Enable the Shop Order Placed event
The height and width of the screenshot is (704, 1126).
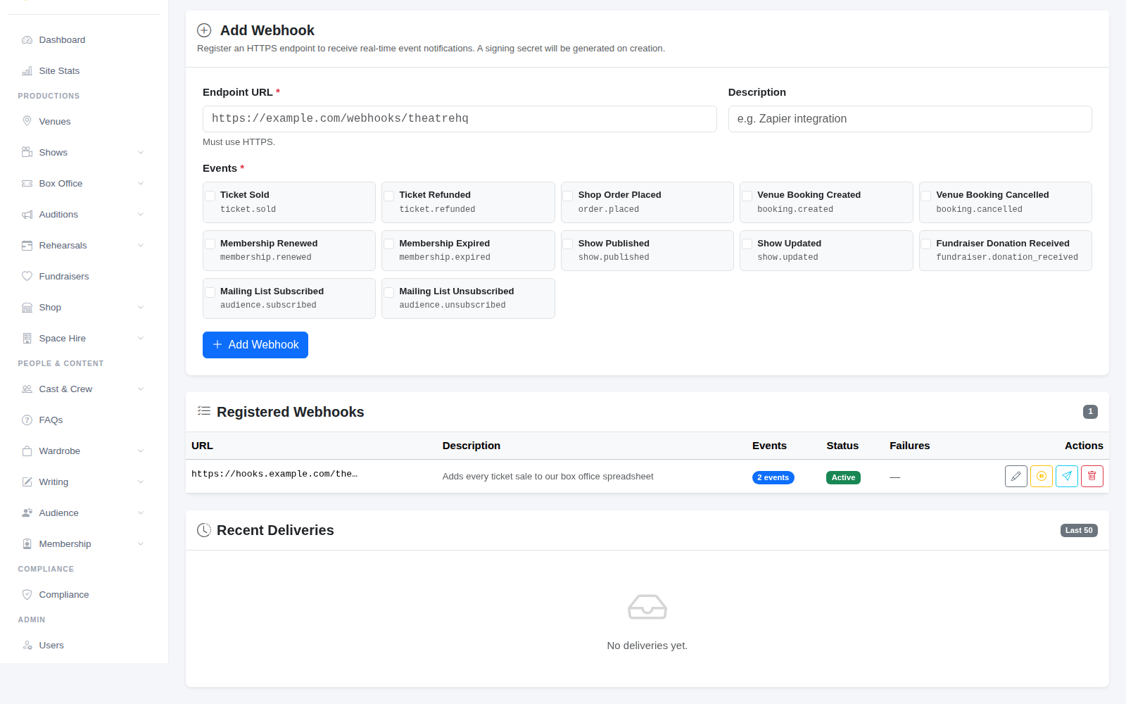[568, 196]
